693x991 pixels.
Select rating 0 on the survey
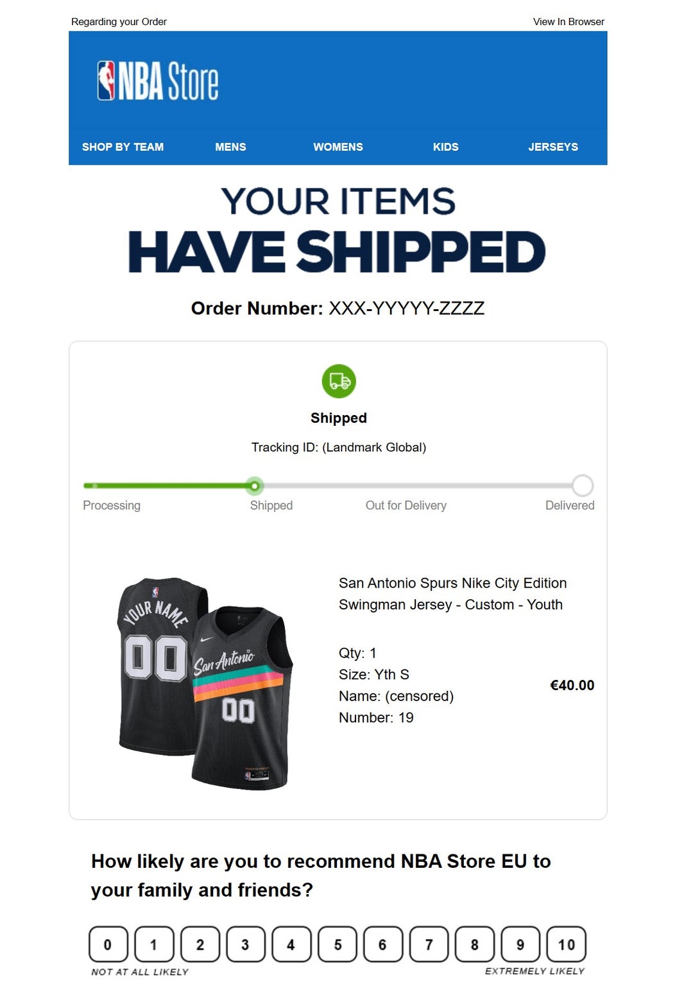[108, 944]
